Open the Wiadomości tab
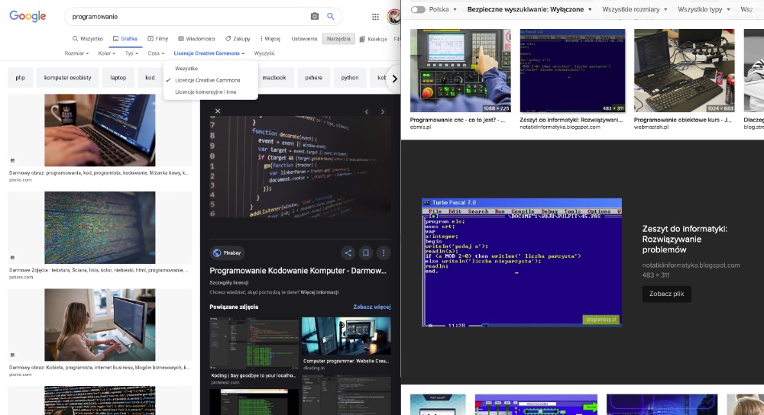The width and height of the screenshot is (764, 415). tap(196, 38)
